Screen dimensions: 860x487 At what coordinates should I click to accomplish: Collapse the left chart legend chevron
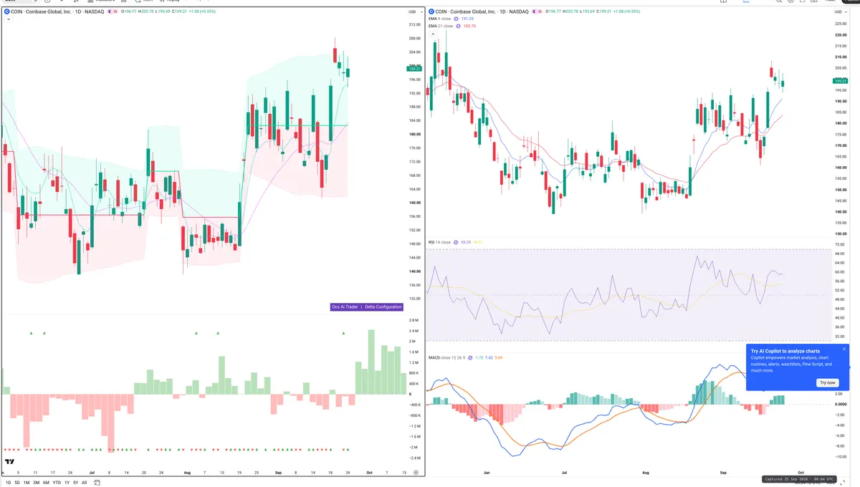pyautogui.click(x=9, y=19)
